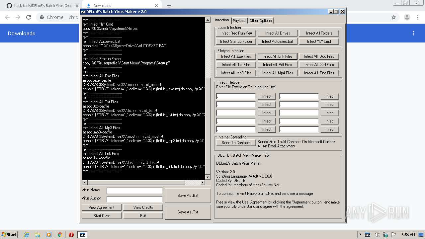Screen dimensions: 425x239
Task: Click Infect beside the first left extension field
Action: tap(267, 96)
